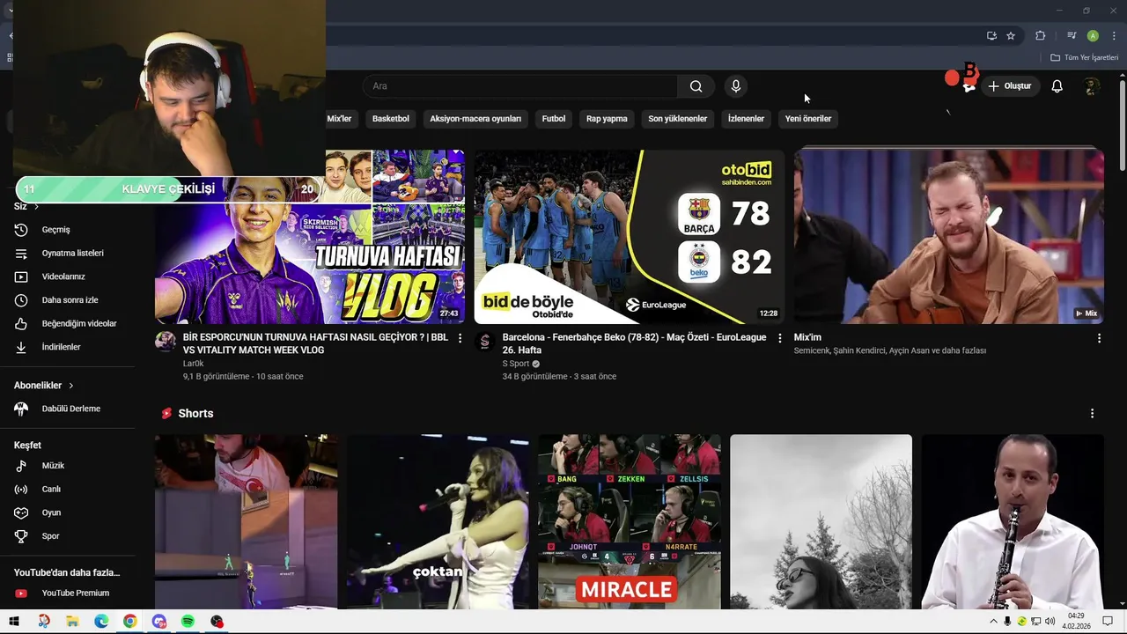The image size is (1127, 634).
Task: Select the Basketbol filter chip
Action: (391, 119)
